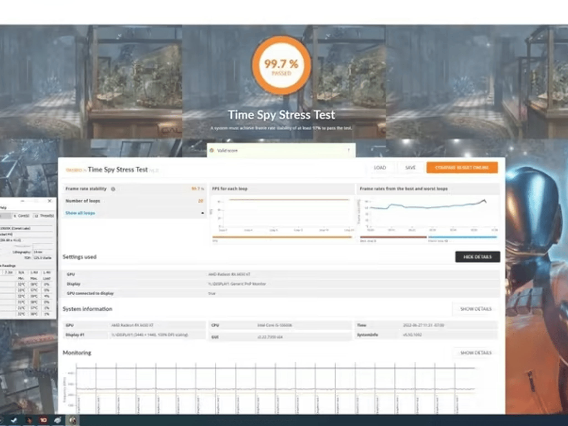Show details for the Monitoring section
Screen dimensions: 568x426
point(476,353)
